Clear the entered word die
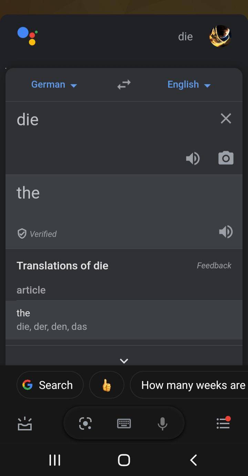This screenshot has width=248, height=476. click(x=226, y=118)
